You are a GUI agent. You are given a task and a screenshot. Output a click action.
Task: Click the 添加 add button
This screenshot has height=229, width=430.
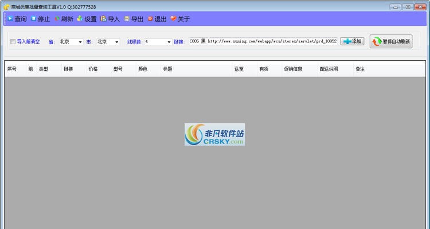[352, 41]
